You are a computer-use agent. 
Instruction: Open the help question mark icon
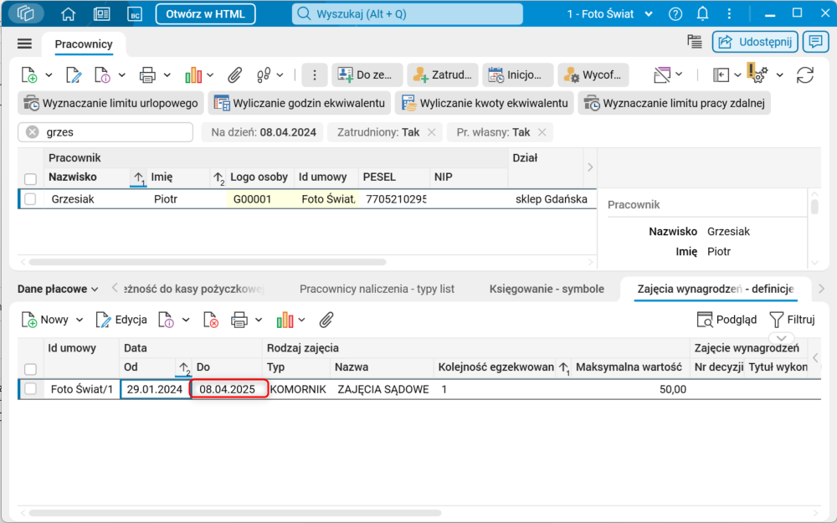tap(675, 14)
